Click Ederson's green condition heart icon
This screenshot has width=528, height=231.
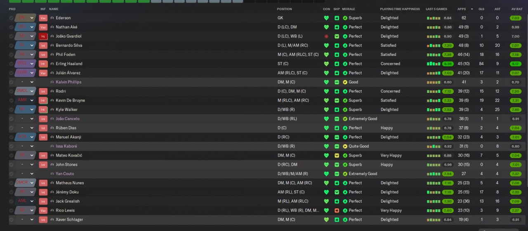tap(326, 18)
